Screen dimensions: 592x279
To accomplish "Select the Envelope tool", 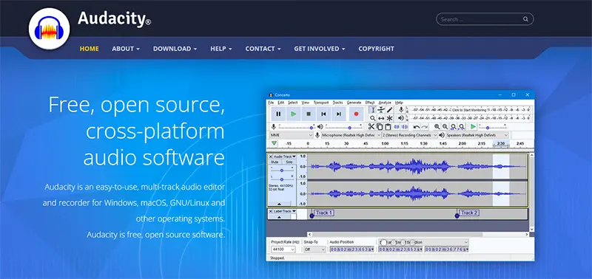I will coord(381,109).
